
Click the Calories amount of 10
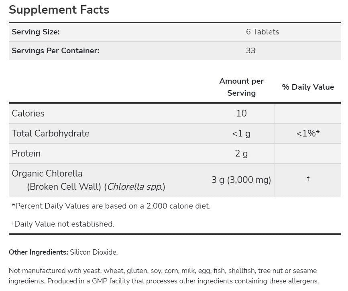[x=241, y=113]
